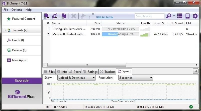Expand the Torrents tree node
Image resolution: width=201 pixels, height=111 pixels.
pyautogui.click(x=5, y=30)
